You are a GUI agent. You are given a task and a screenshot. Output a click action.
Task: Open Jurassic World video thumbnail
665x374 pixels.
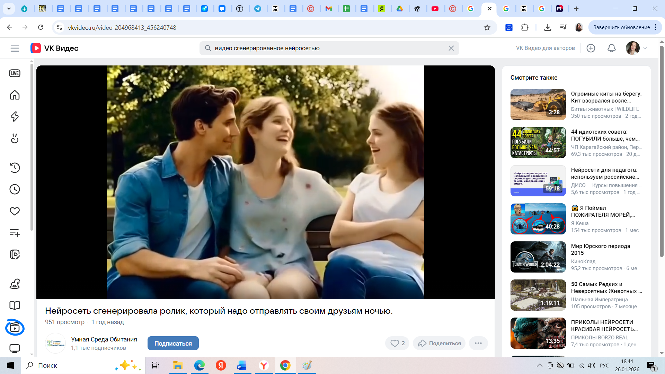click(x=538, y=257)
